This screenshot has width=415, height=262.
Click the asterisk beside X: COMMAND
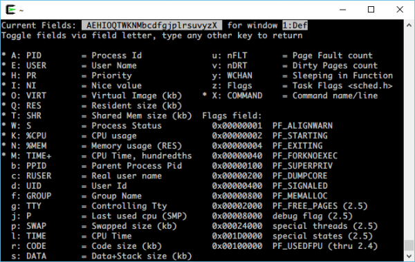click(205, 95)
